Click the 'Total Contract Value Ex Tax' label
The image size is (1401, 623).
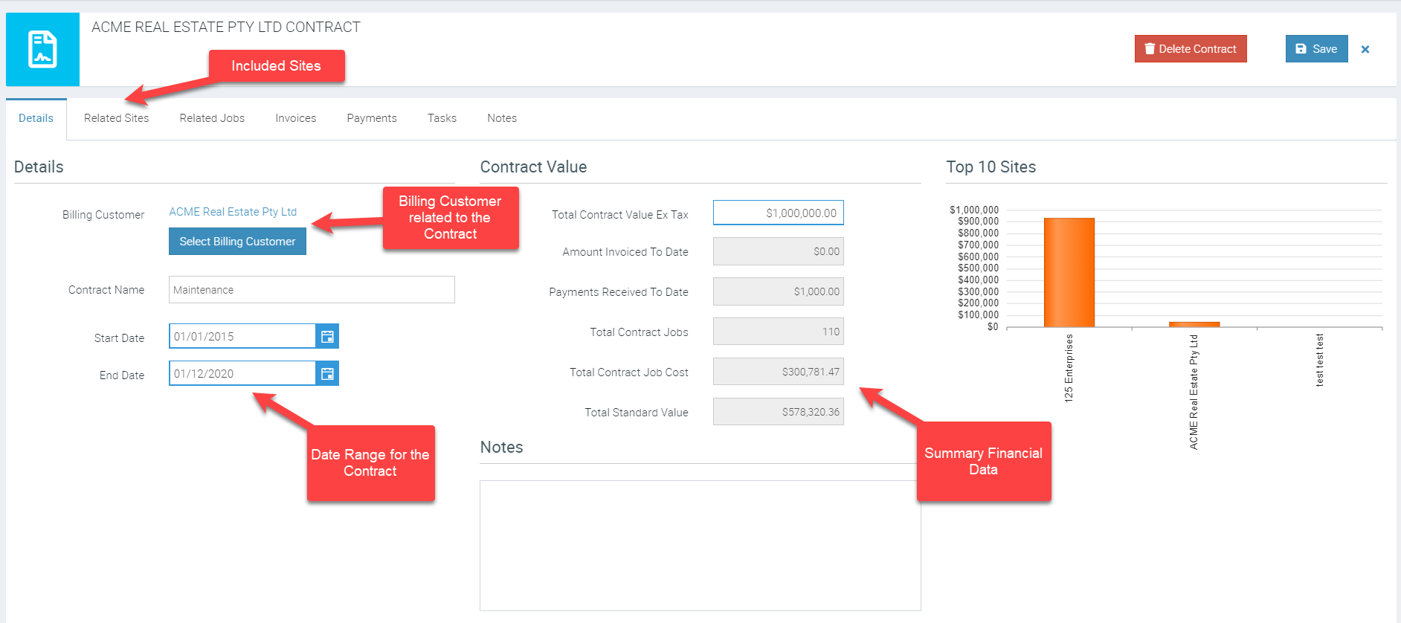pyautogui.click(x=620, y=215)
